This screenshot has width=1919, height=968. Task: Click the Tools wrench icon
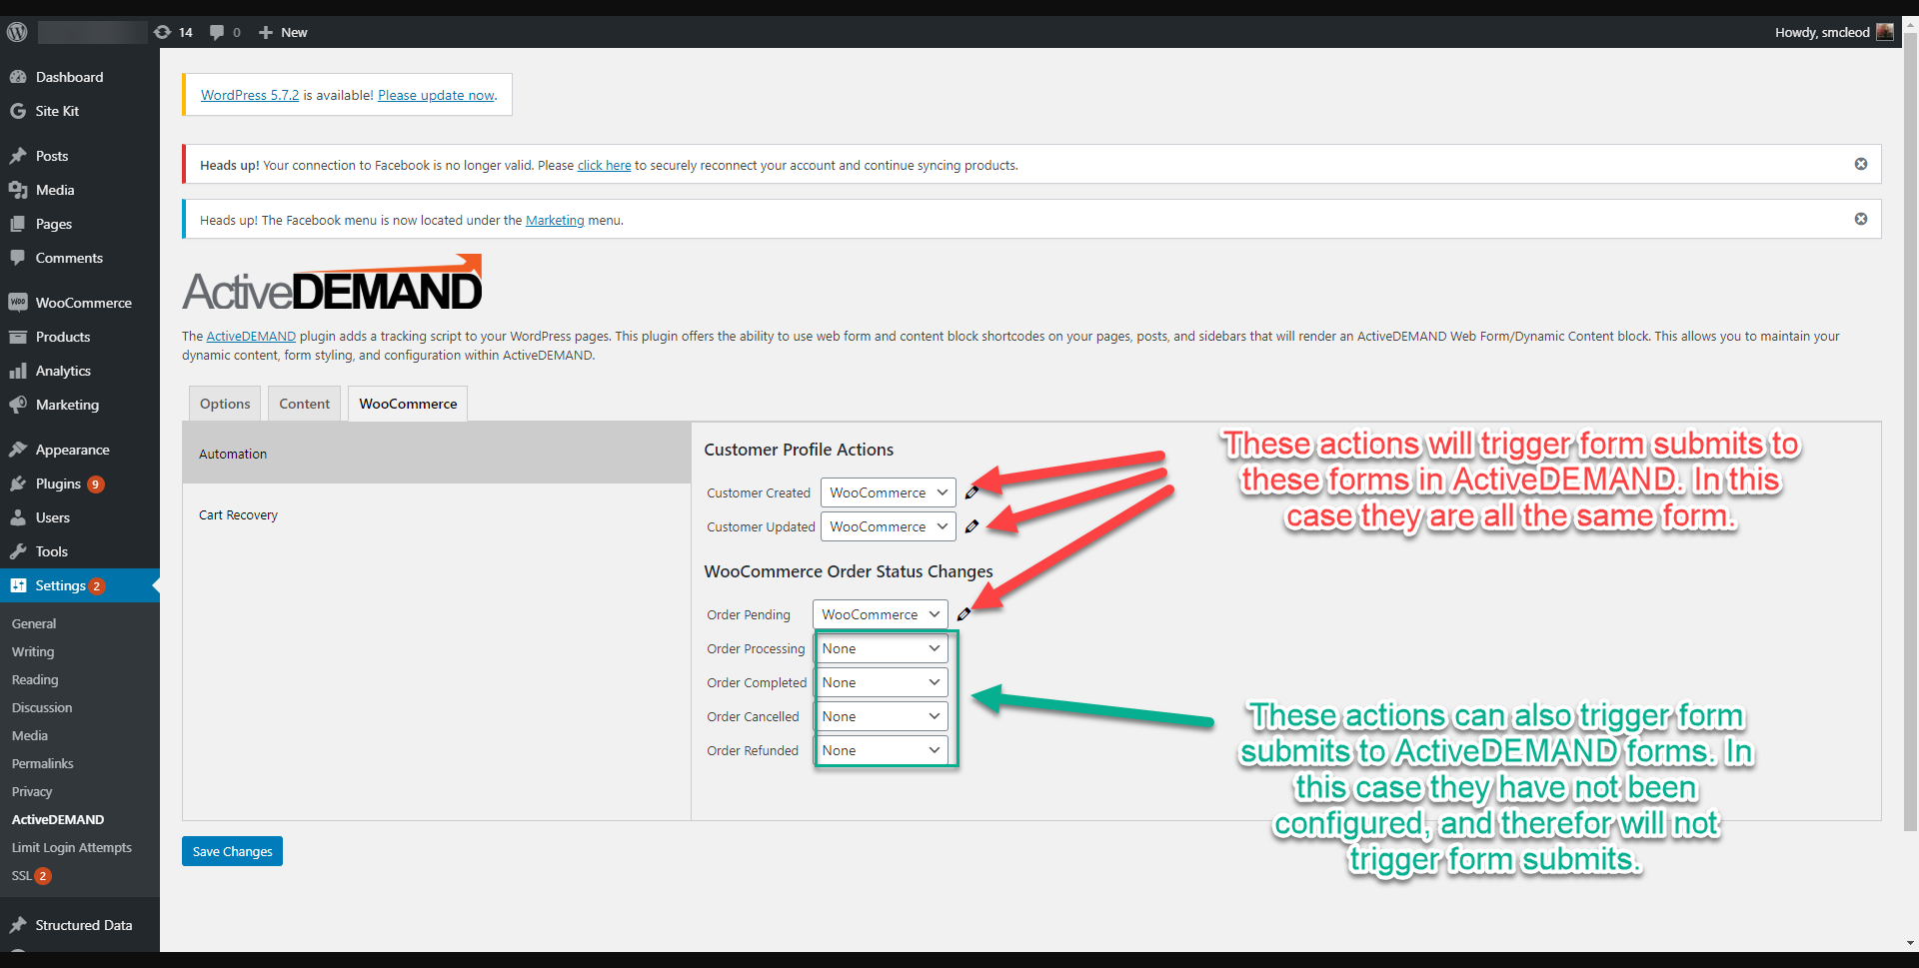click(18, 551)
